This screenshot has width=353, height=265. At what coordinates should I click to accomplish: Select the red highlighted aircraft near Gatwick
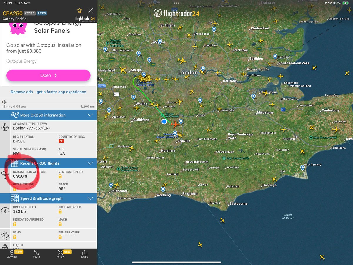coord(175,124)
